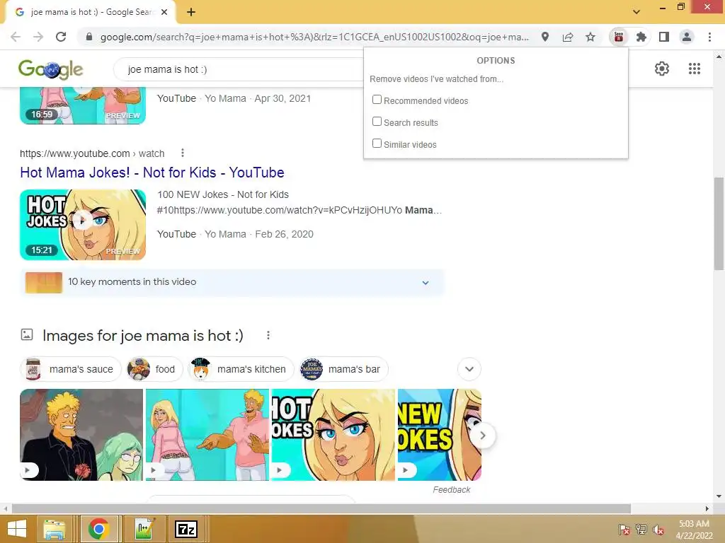This screenshot has width=725, height=543.
Task: Open Chrome's three-dot menu
Action: click(709, 37)
